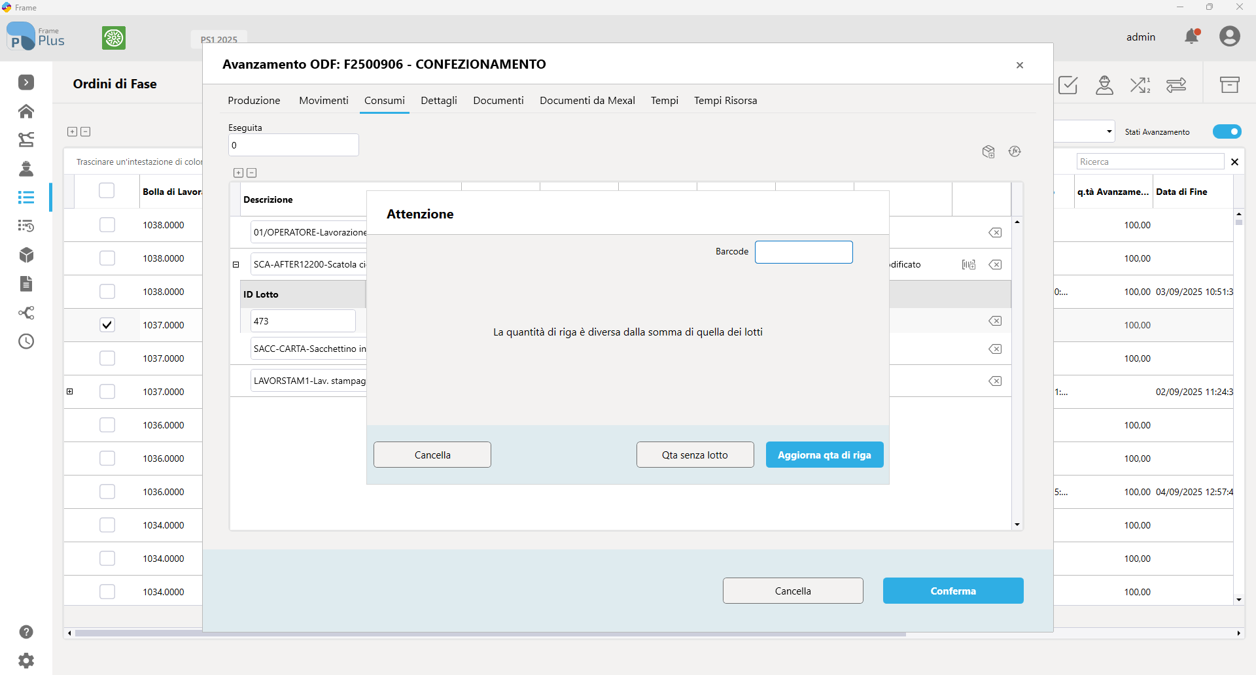Click Aggiorna qta di riga button
Image resolution: width=1256 pixels, height=675 pixels.
coord(824,455)
